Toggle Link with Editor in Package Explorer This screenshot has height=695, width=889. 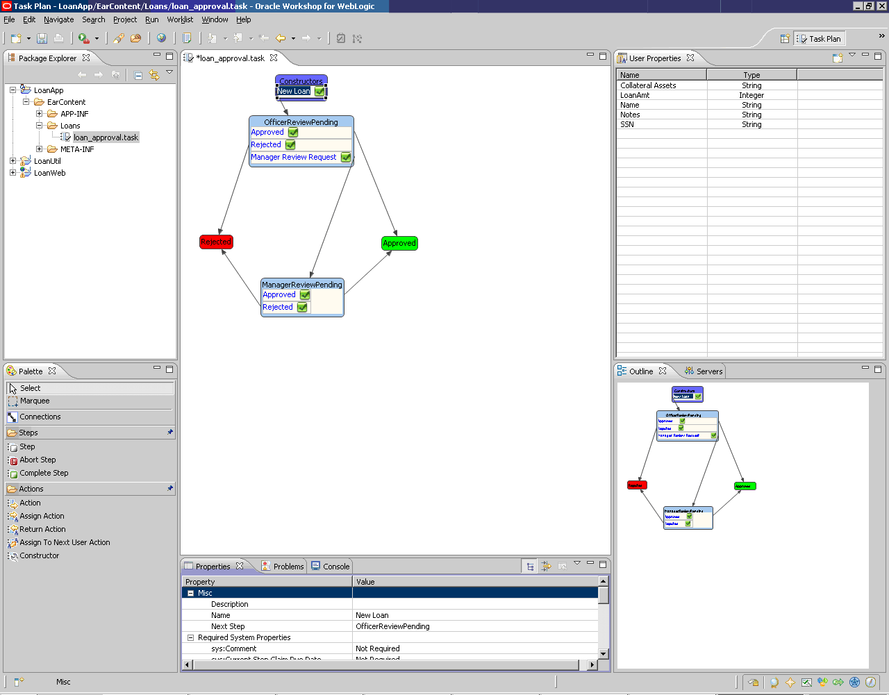[154, 75]
